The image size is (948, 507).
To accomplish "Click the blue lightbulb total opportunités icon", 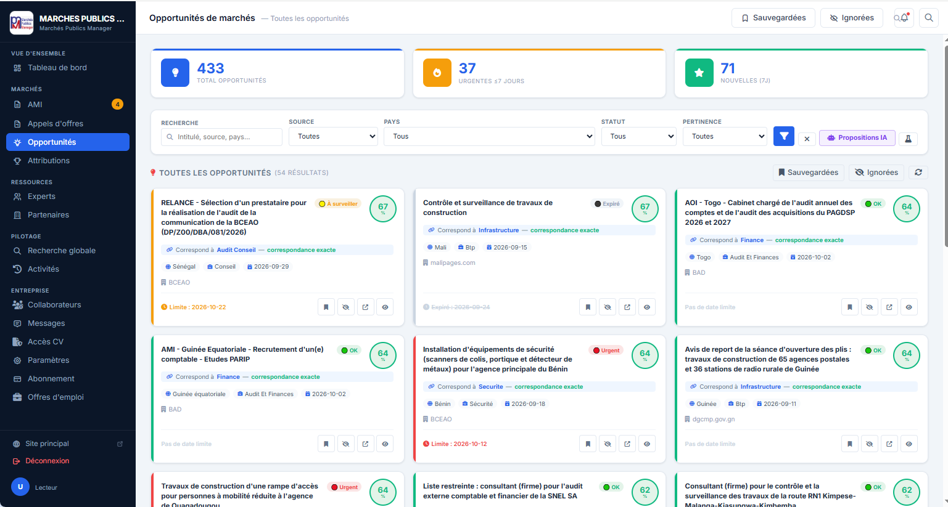I will (175, 73).
